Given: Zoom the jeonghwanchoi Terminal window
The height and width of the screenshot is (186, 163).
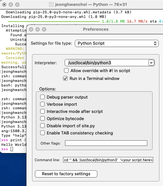Looking at the screenshot, I should 17,5.
